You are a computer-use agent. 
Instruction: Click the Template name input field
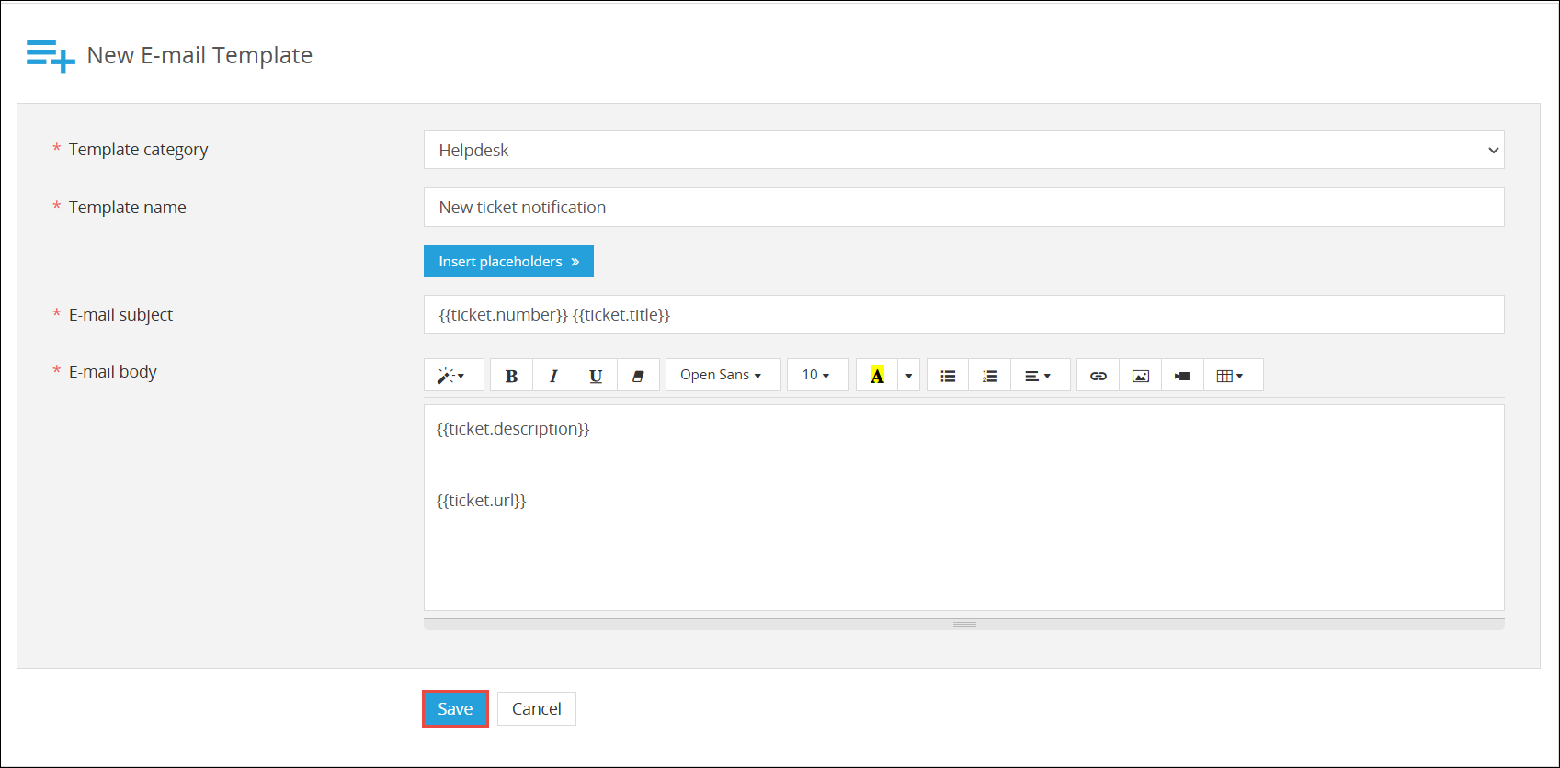(x=964, y=207)
